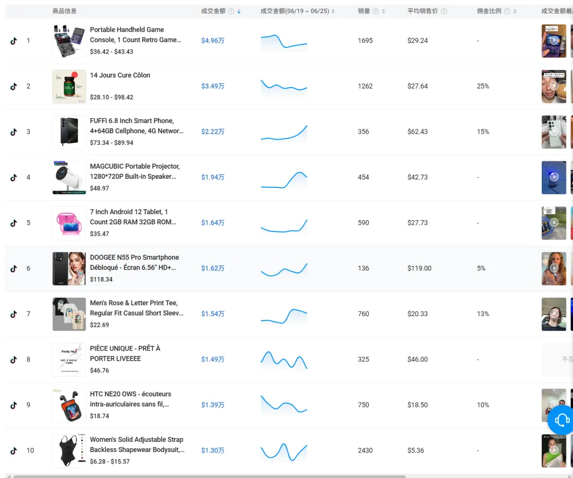The height and width of the screenshot is (478, 573).
Task: Play video thumbnail for Men's Rose Tee
Action: coord(553,314)
